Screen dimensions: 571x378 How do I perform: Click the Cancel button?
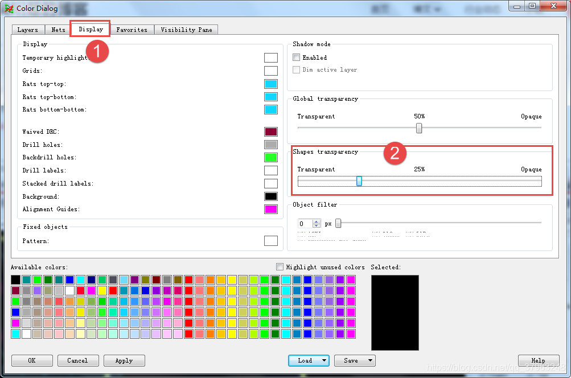coord(78,360)
